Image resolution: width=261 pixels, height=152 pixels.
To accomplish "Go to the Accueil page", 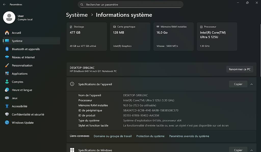I will pos(16,33).
